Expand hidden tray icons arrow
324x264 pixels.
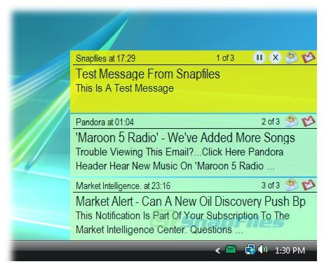click(x=218, y=251)
